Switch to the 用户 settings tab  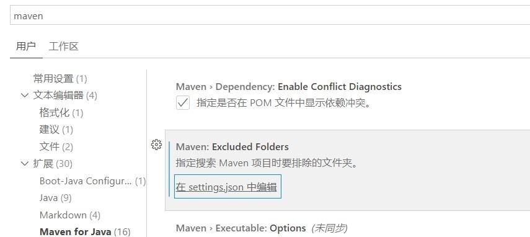26,47
